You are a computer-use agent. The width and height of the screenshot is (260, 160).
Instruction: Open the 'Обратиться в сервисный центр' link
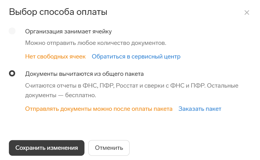pyautogui.click(x=136, y=56)
